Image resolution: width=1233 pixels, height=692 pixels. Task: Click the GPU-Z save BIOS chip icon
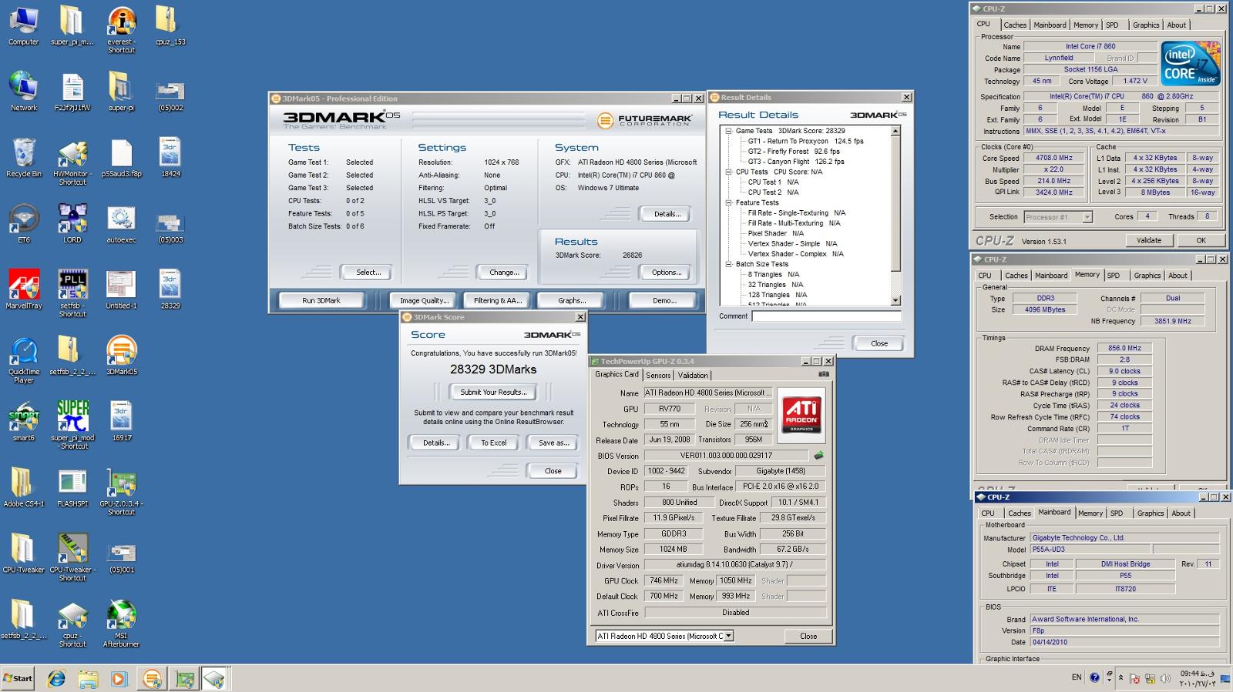pos(818,455)
